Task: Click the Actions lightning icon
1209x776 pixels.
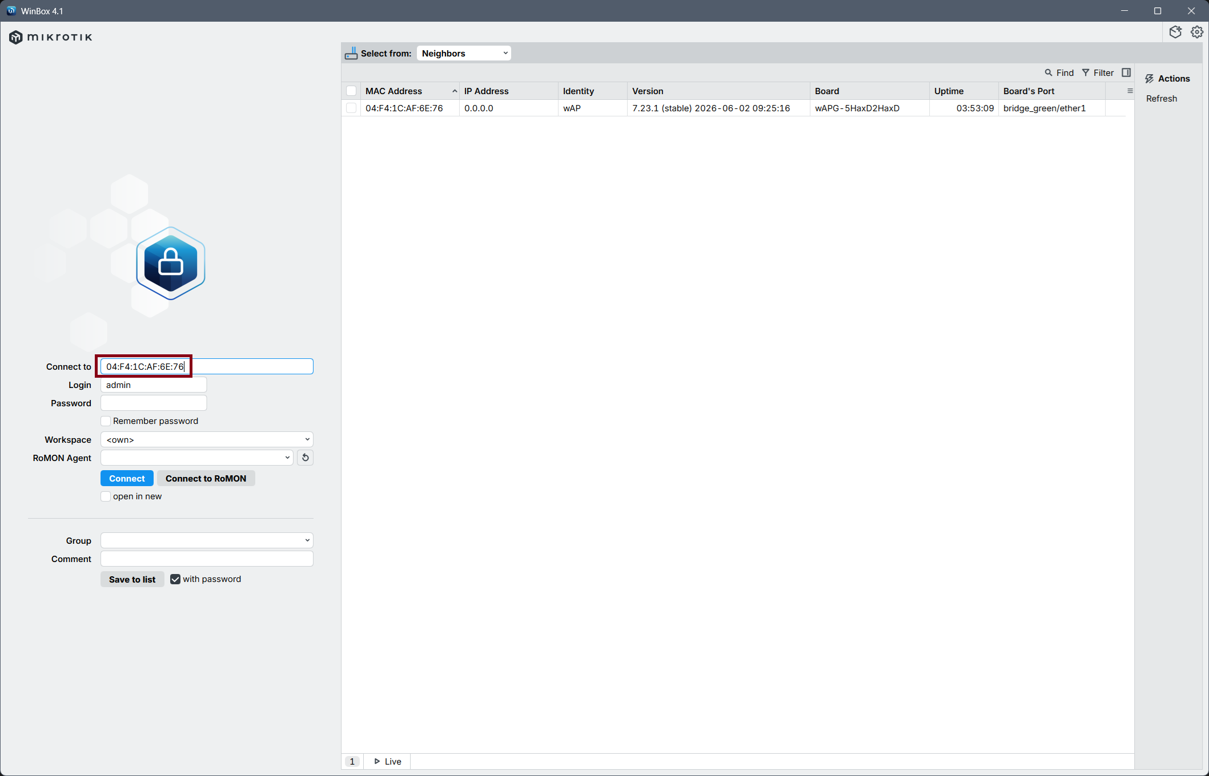Action: 1150,79
